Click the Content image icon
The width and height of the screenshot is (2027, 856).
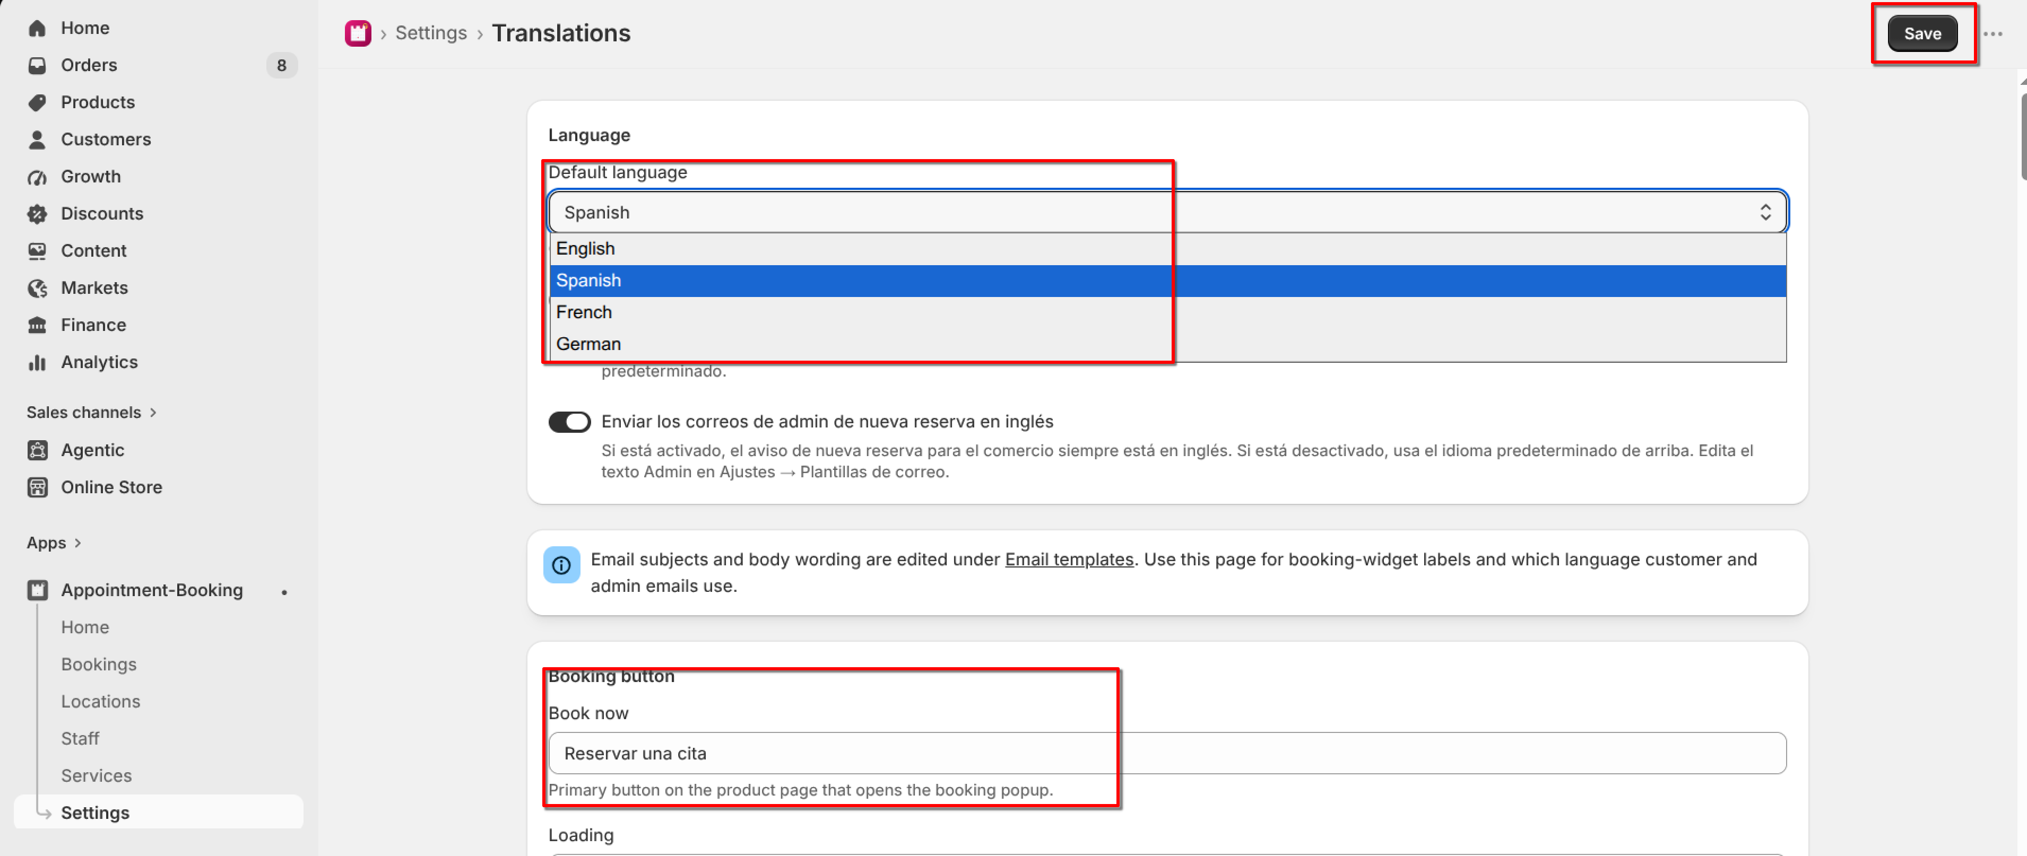coord(37,250)
